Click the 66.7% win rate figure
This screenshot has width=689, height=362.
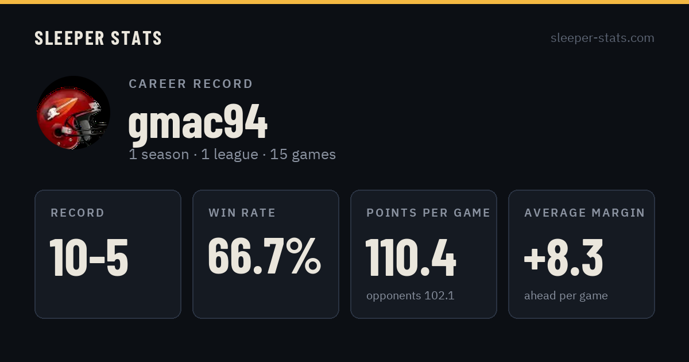pos(264,256)
